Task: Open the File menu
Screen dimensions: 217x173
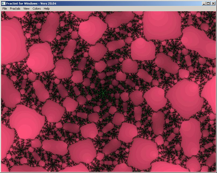Action: coord(5,9)
